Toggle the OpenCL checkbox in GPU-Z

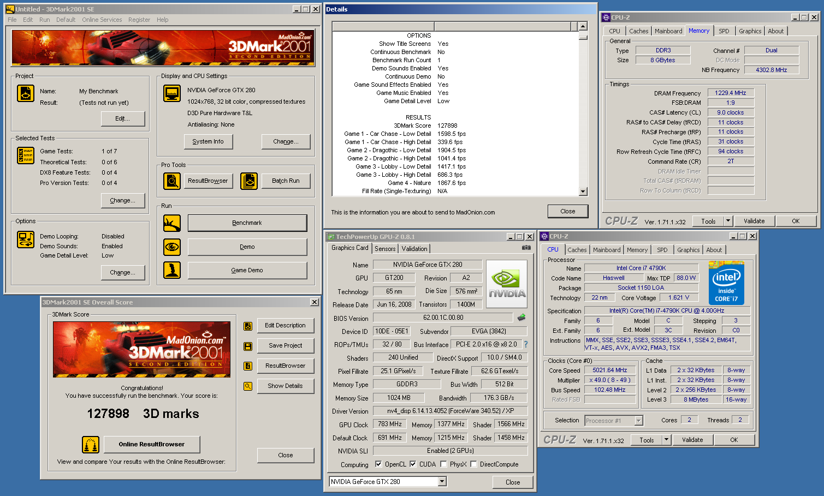click(x=378, y=464)
